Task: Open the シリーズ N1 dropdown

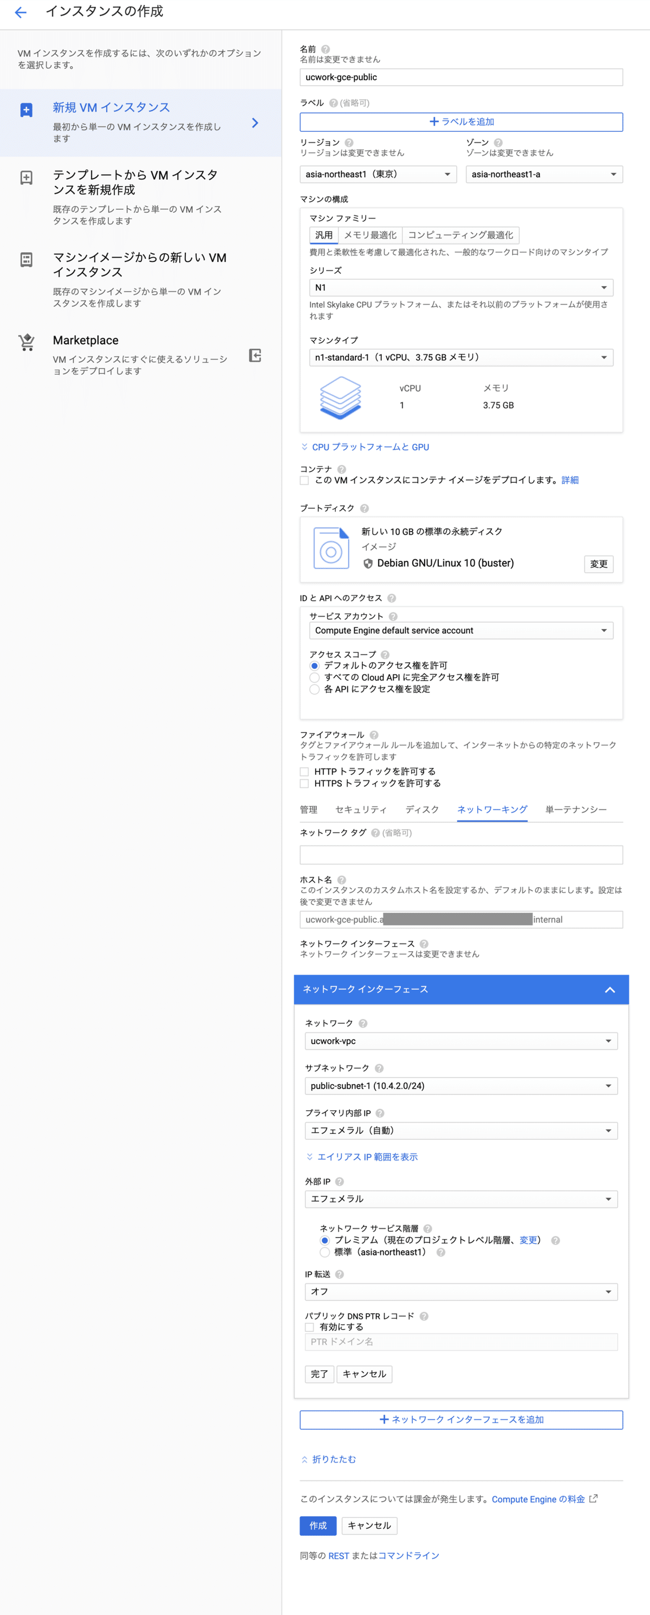Action: tap(461, 288)
